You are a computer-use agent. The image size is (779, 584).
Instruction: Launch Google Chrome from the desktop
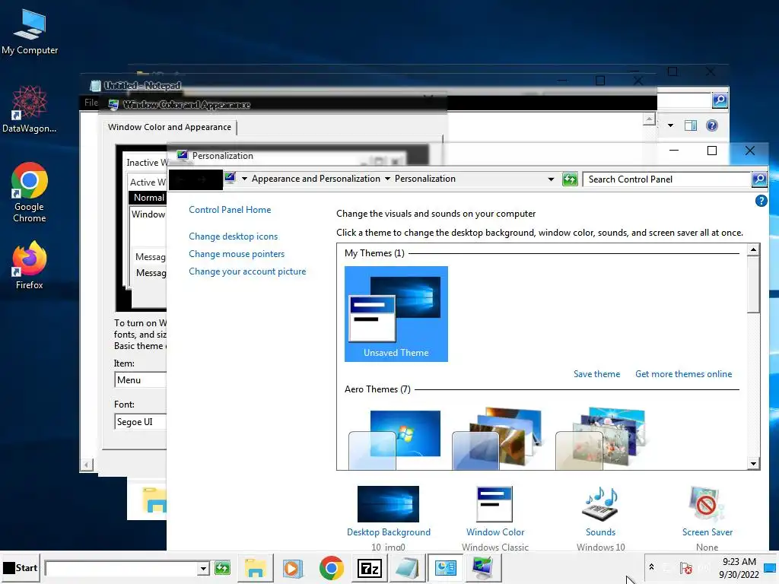(x=30, y=192)
